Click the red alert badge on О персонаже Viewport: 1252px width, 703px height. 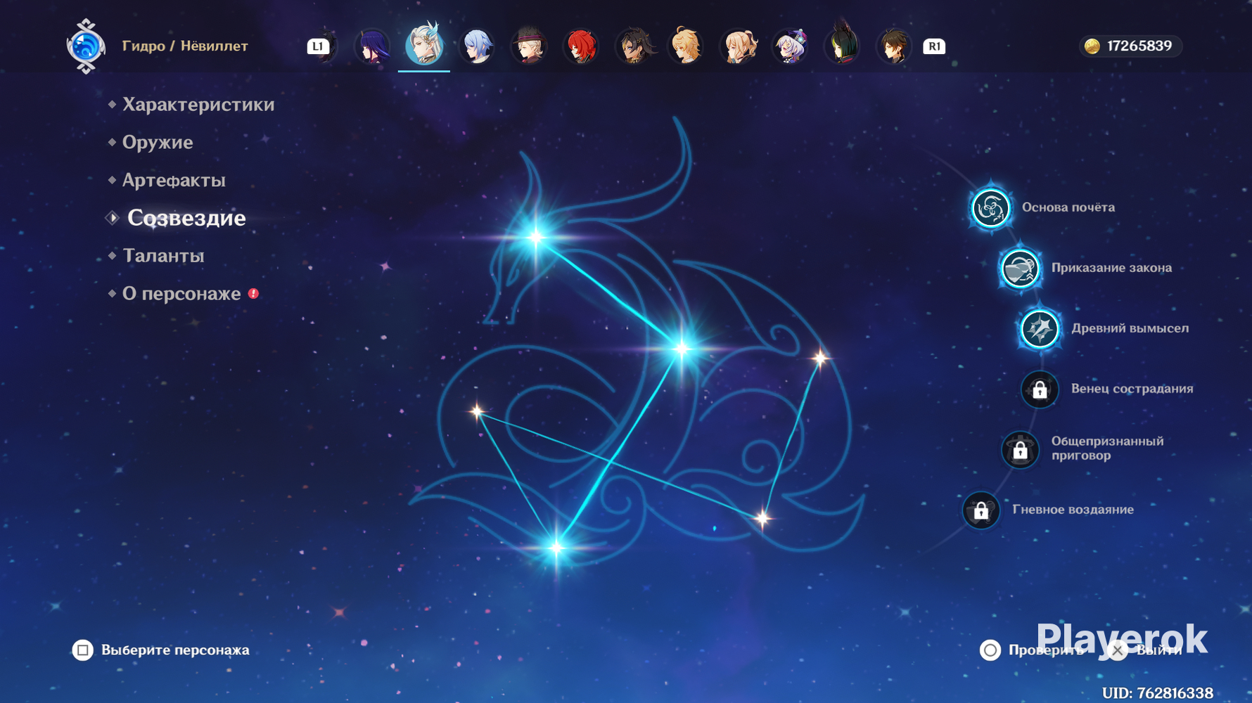[254, 293]
